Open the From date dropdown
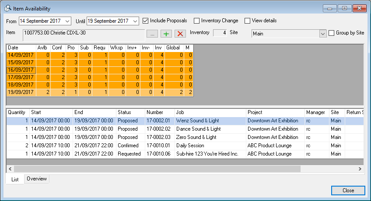 point(67,21)
